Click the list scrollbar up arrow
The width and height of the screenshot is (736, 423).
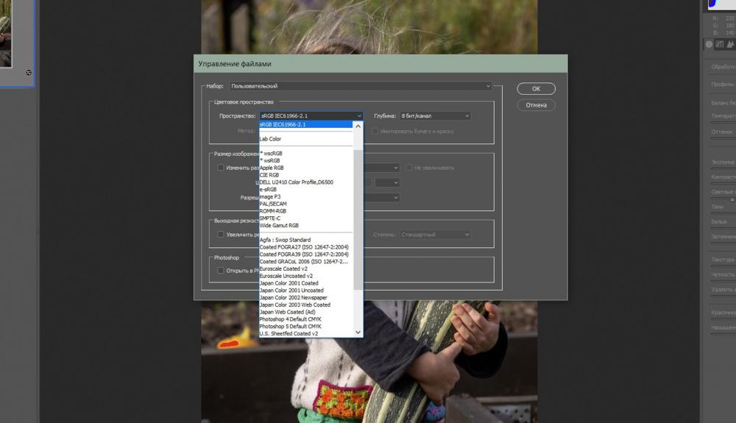pos(358,126)
